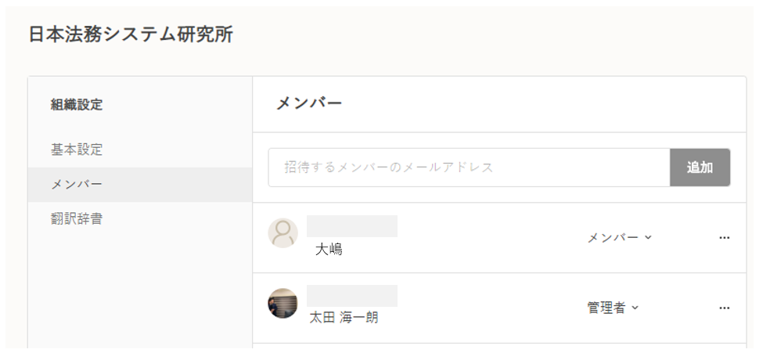Click the redacted field above 大嶋
This screenshot has height=353, width=763.
351,226
